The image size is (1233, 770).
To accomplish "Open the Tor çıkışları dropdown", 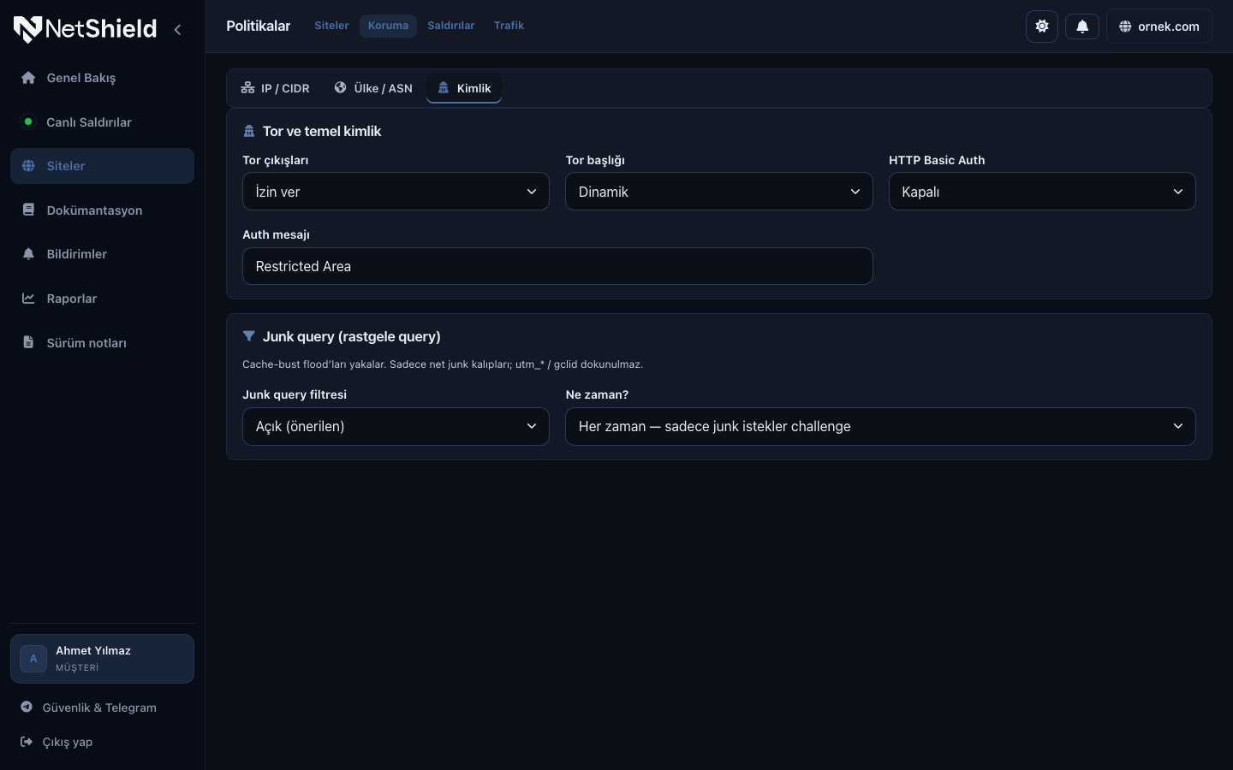I will coord(396,192).
